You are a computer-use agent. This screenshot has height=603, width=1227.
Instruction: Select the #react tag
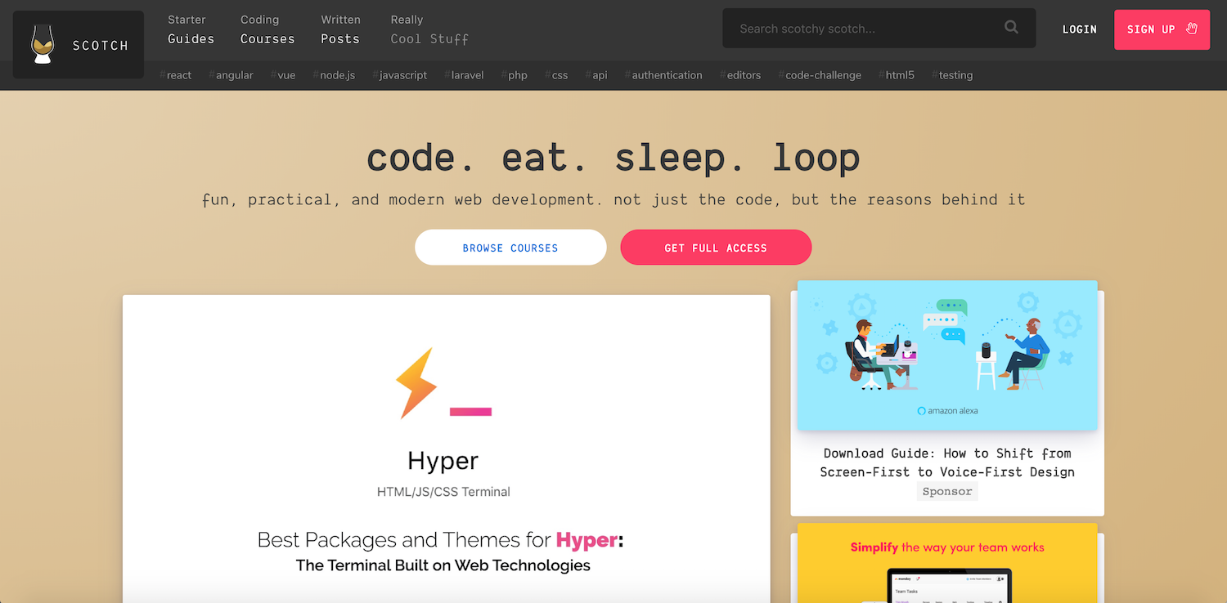176,75
